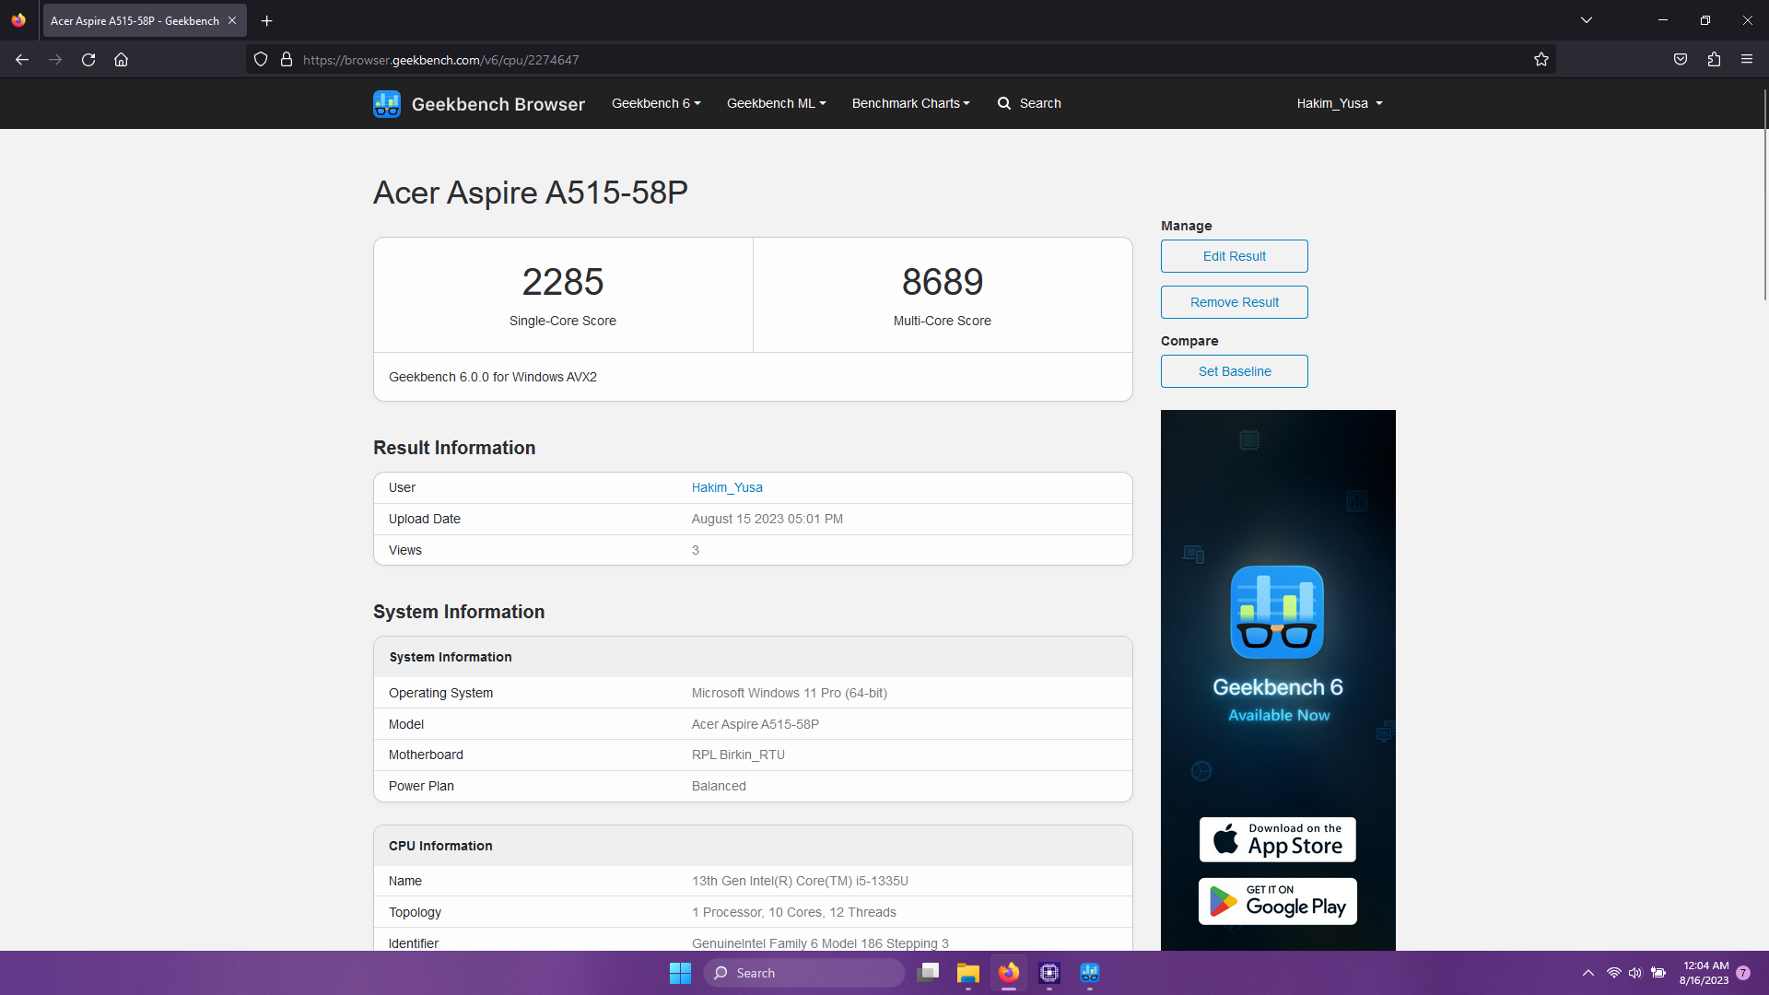Open the CPU-Z chip icon in taskbar

1049,973
